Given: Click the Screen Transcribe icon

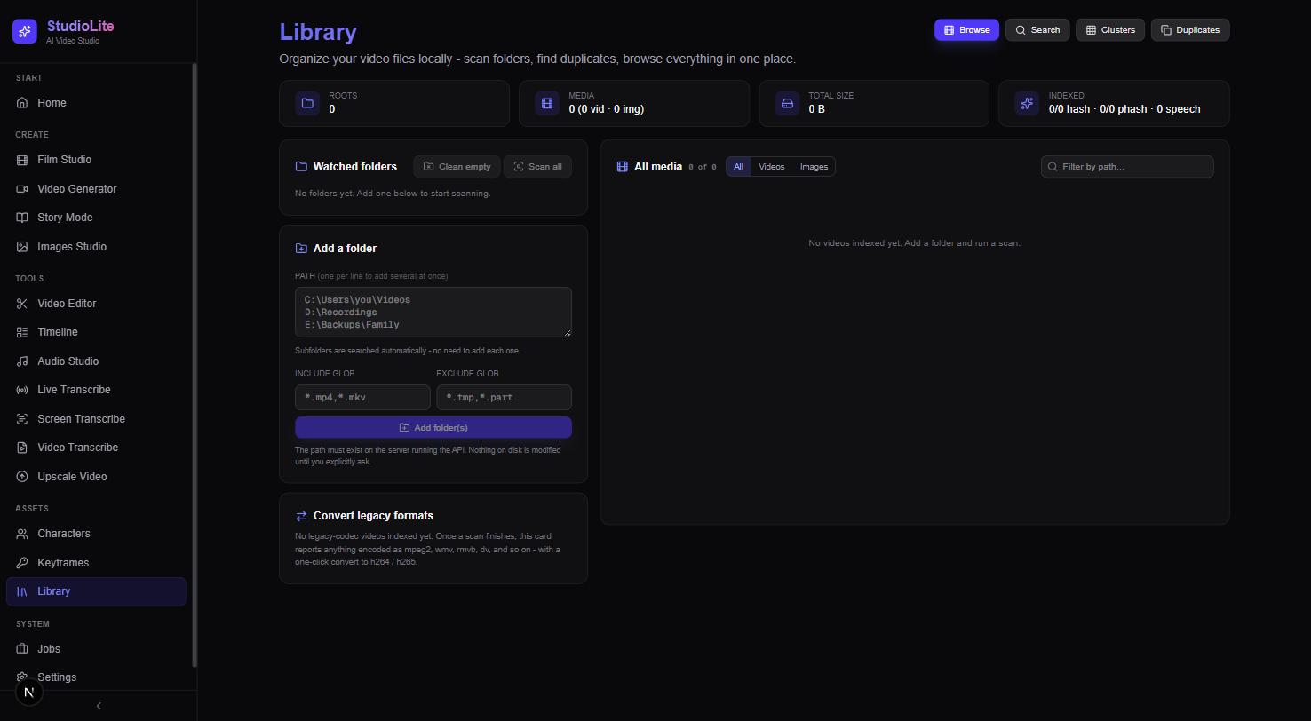Looking at the screenshot, I should (22, 419).
